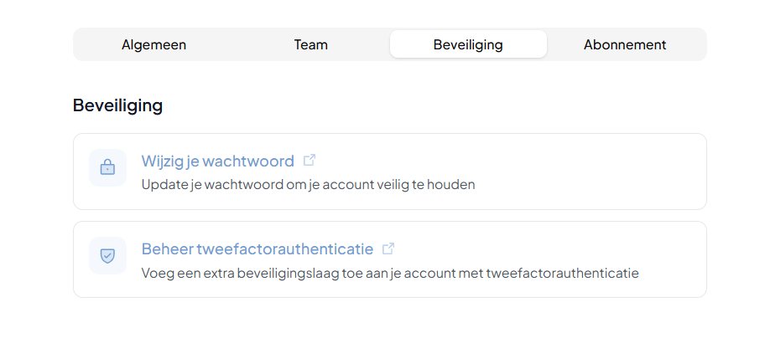Screen dimensions: 770x338
Task: Switch to the Algemeen tab
Action: 153,44
